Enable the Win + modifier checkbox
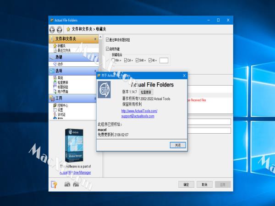Image resolution: width=275 pixels, height=206 pixels. click(x=113, y=60)
